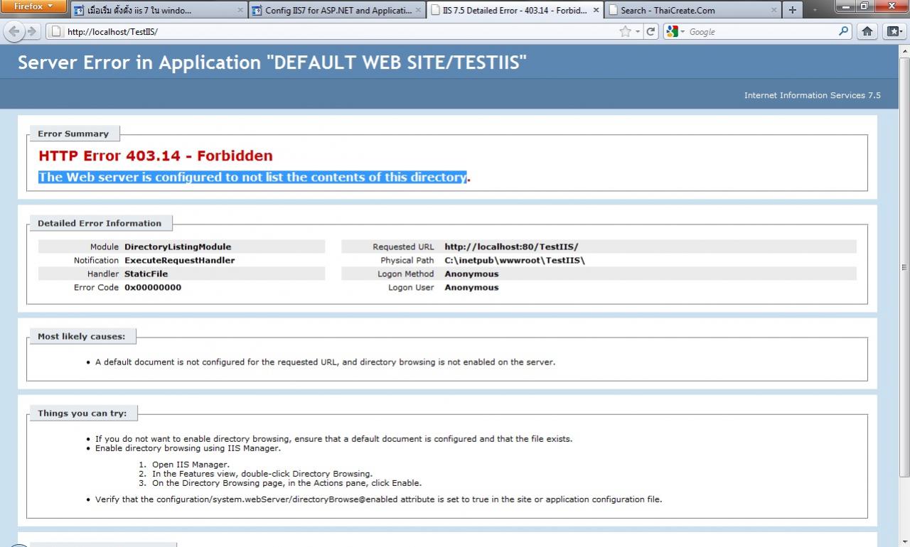Close the Firefox window

point(891,6)
